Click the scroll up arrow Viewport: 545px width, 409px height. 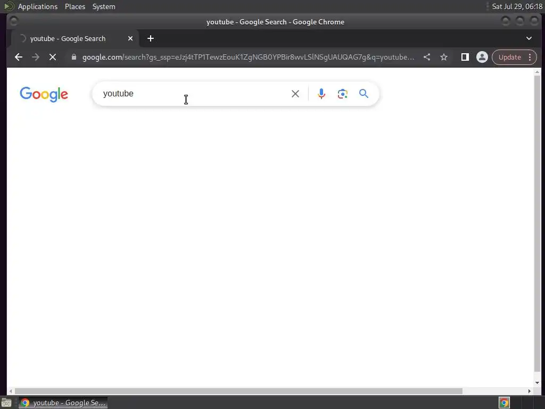537,72
